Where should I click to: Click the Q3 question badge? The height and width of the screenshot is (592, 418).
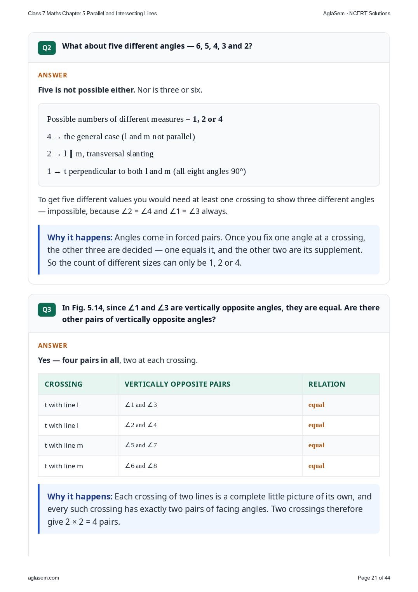(x=47, y=310)
